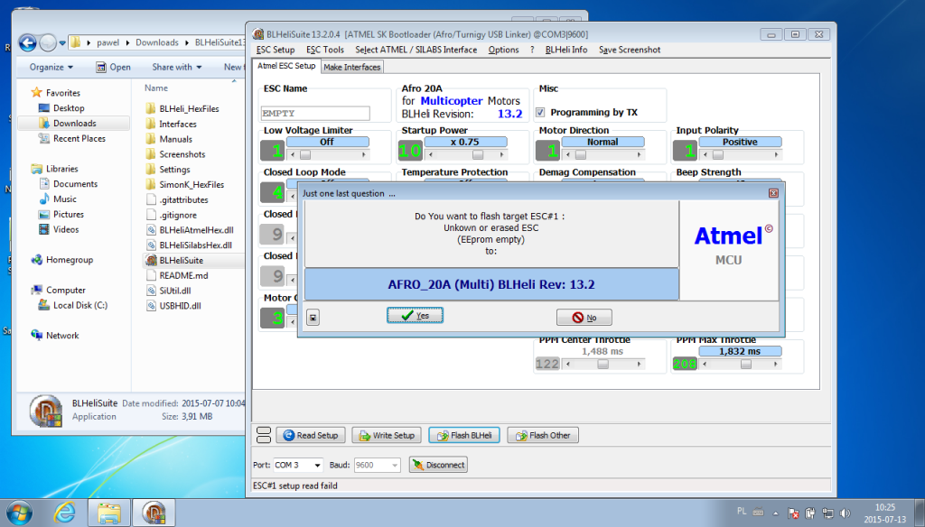
Task: Click the Read Setup button
Action: click(x=309, y=435)
